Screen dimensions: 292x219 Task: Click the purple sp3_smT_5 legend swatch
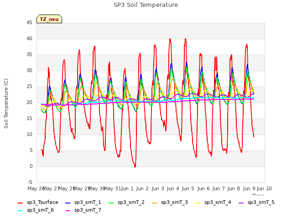pos(241,203)
